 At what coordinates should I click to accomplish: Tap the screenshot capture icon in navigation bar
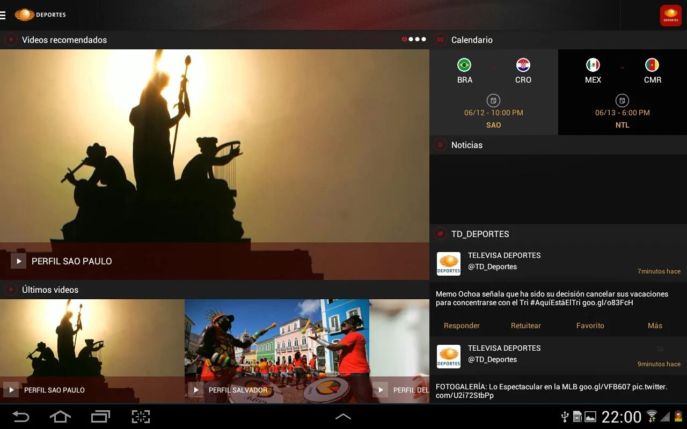141,417
